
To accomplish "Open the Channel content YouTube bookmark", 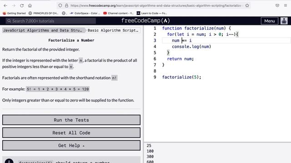I will point(118,13).
